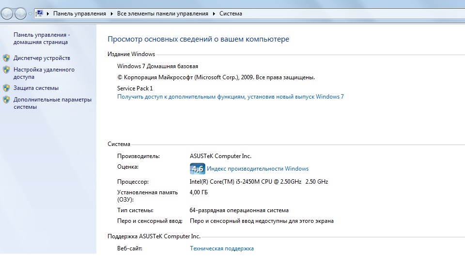This screenshot has height=261, width=465.
Task: Click the Forward navigation arrow button
Action: [20, 14]
